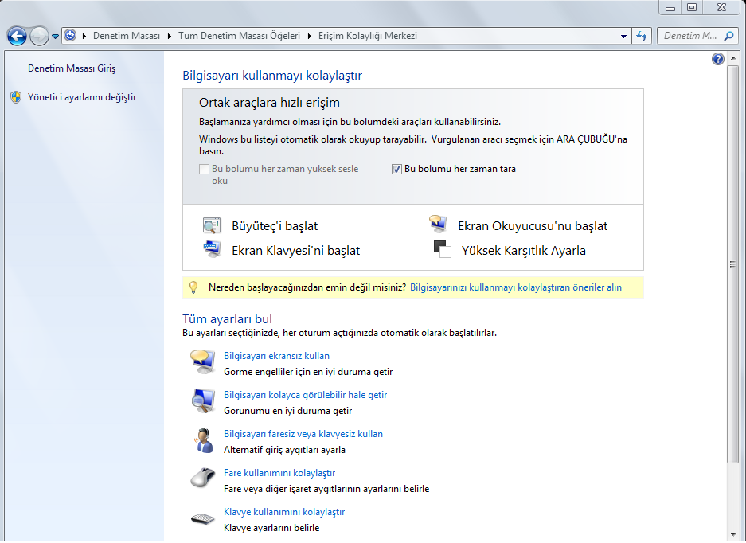Toggle Bu bölümü her zaman yüksek sesle oku

point(204,169)
